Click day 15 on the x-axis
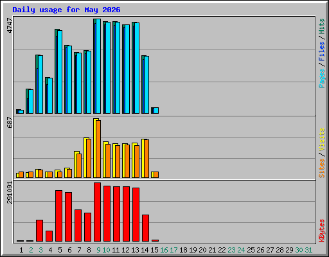The width and height of the screenshot is (329, 257). (x=154, y=250)
